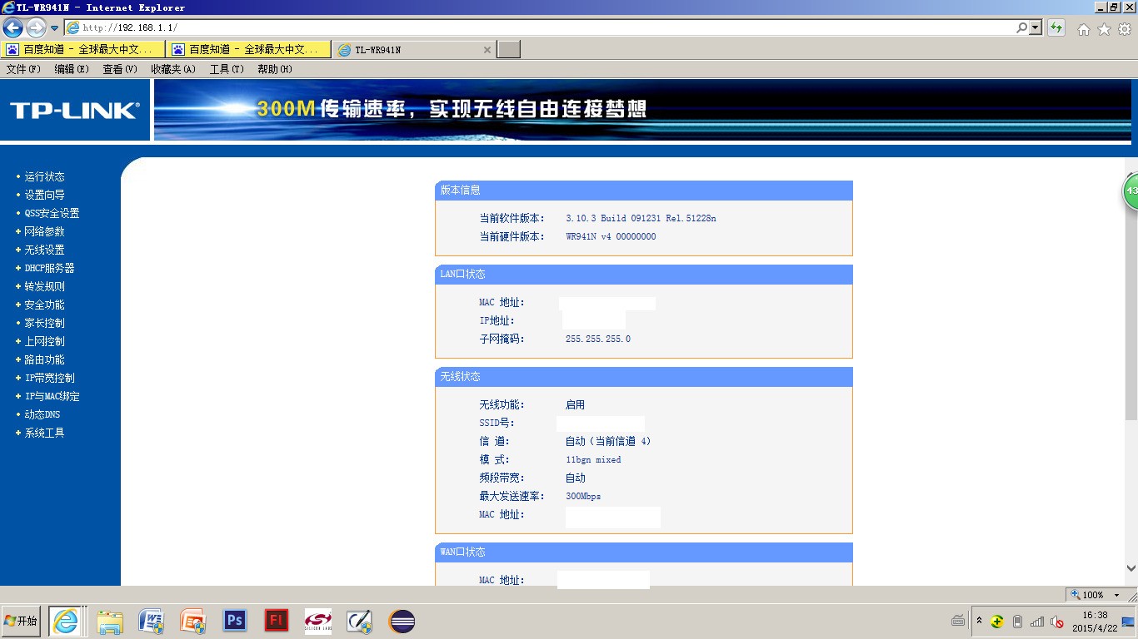
Task: Open 运行状态 in the sidebar
Action: click(44, 176)
